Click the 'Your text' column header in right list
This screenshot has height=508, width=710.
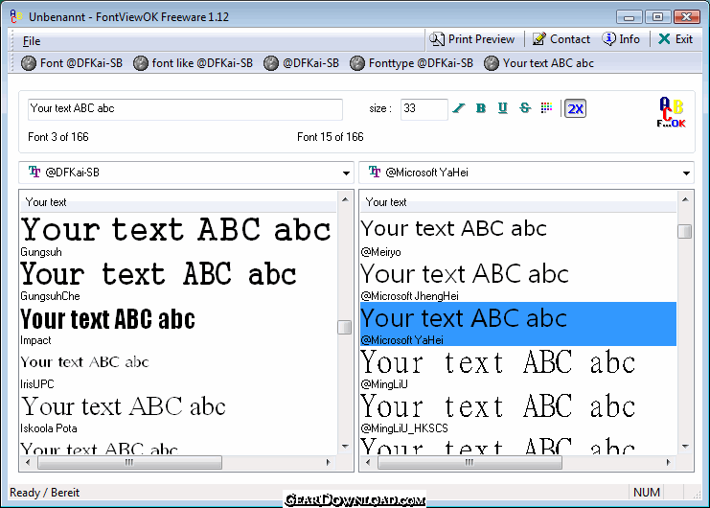tap(518, 202)
